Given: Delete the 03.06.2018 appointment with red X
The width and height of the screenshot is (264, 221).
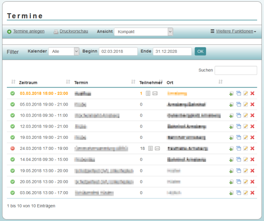Looking at the screenshot, I should coord(252,193).
